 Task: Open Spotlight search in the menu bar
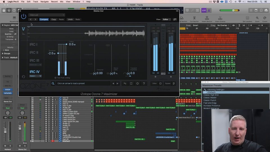coord(261,2)
